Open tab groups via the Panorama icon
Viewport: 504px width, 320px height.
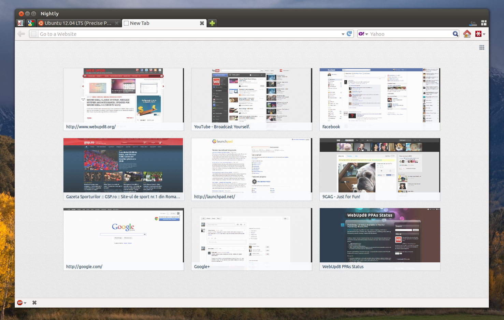[484, 23]
